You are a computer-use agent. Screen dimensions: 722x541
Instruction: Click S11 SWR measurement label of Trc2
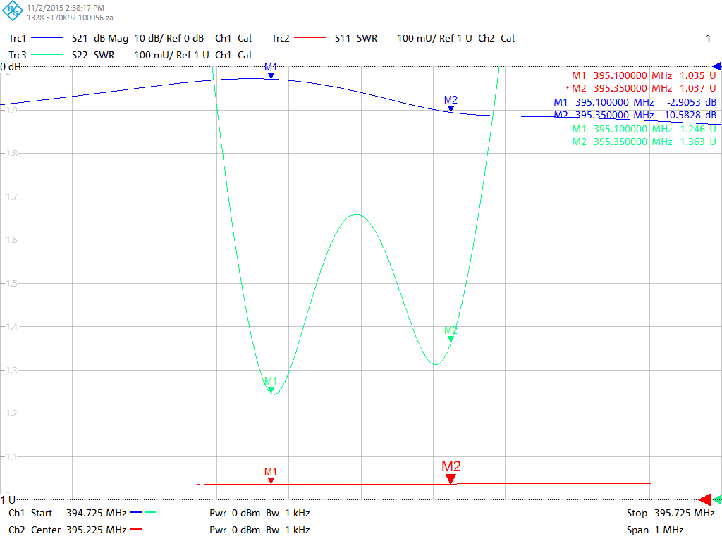click(x=356, y=38)
